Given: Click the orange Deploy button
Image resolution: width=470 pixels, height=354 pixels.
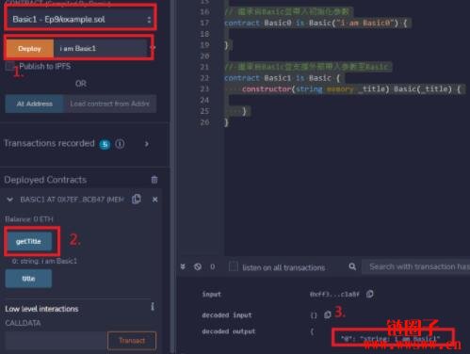Looking at the screenshot, I should [x=30, y=49].
